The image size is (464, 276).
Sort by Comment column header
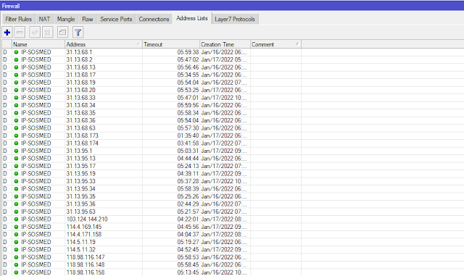275,44
